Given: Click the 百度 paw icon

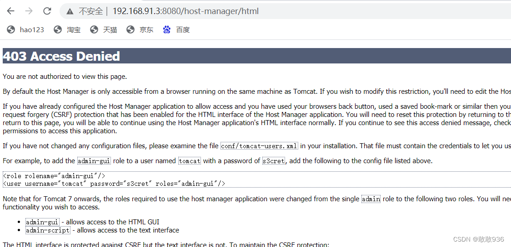Looking at the screenshot, I should coord(167,29).
